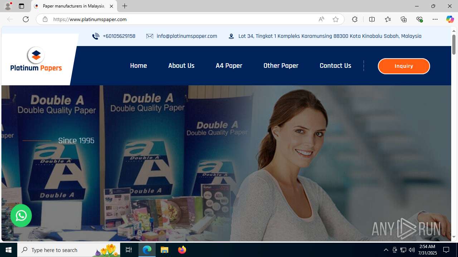The width and height of the screenshot is (458, 257).
Task: Click the Platinum Papers logo
Action: 36,59
